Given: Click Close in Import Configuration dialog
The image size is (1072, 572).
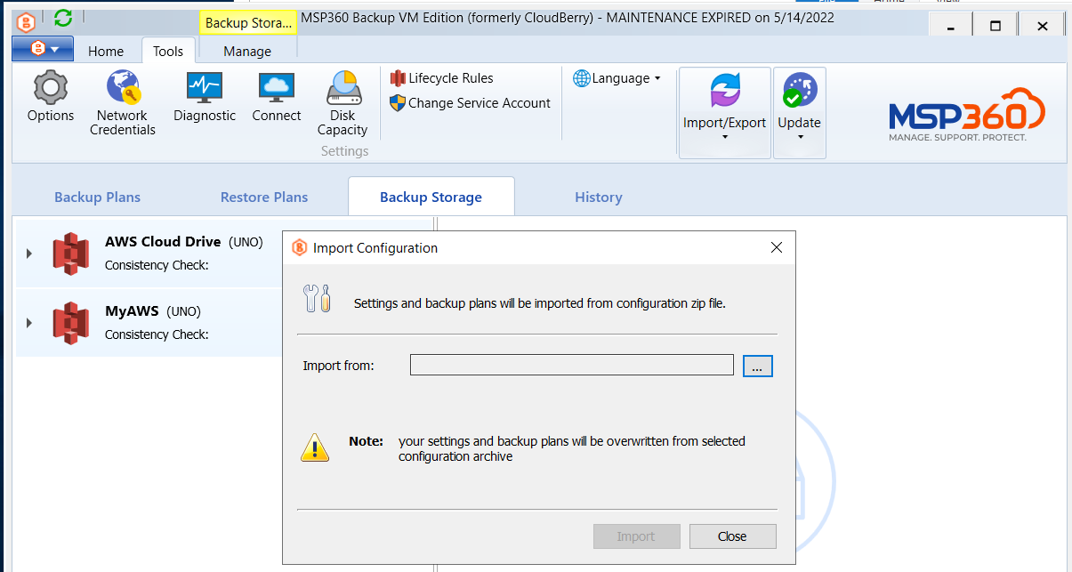Looking at the screenshot, I should coord(732,536).
